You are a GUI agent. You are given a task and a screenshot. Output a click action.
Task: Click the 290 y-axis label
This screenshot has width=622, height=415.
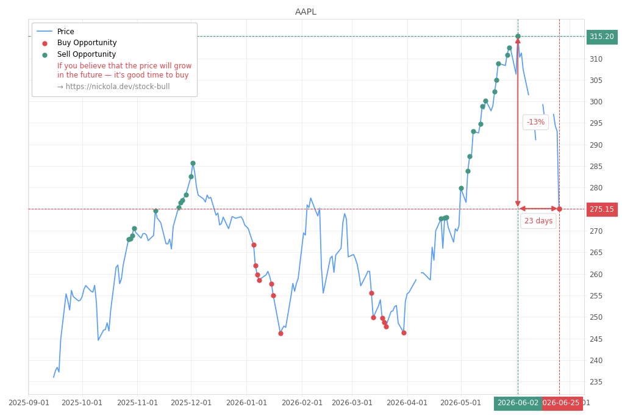(596, 145)
